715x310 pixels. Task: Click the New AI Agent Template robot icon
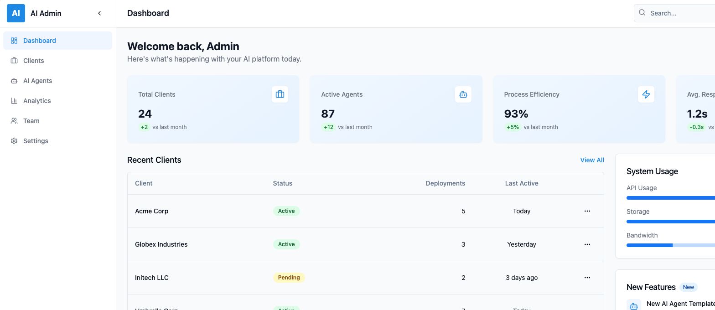click(634, 306)
